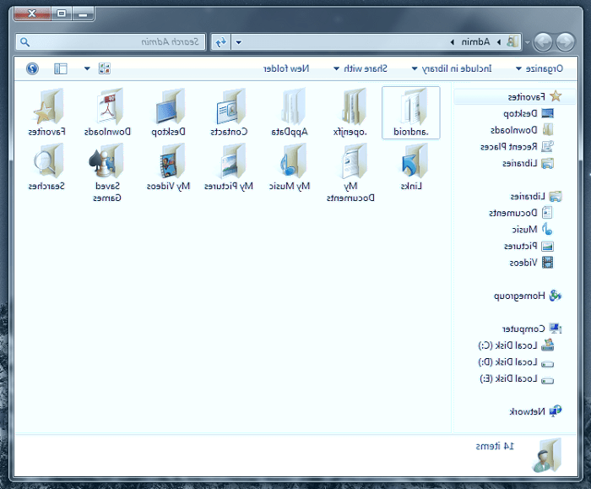The image size is (591, 489).
Task: Click the Refresh button in address bar
Action: coord(220,41)
